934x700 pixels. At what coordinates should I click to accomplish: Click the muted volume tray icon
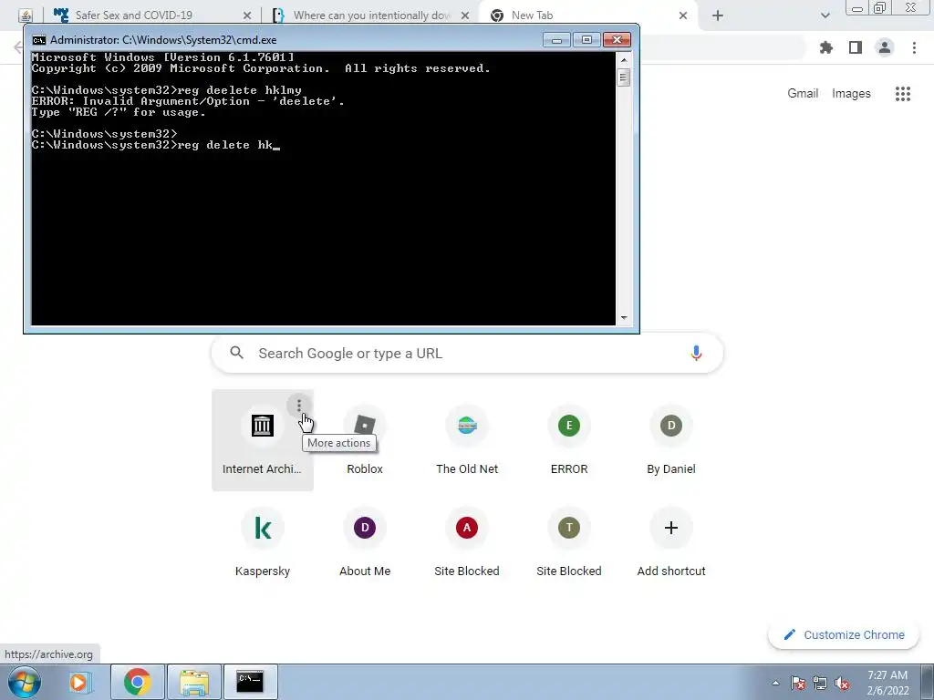pyautogui.click(x=842, y=683)
